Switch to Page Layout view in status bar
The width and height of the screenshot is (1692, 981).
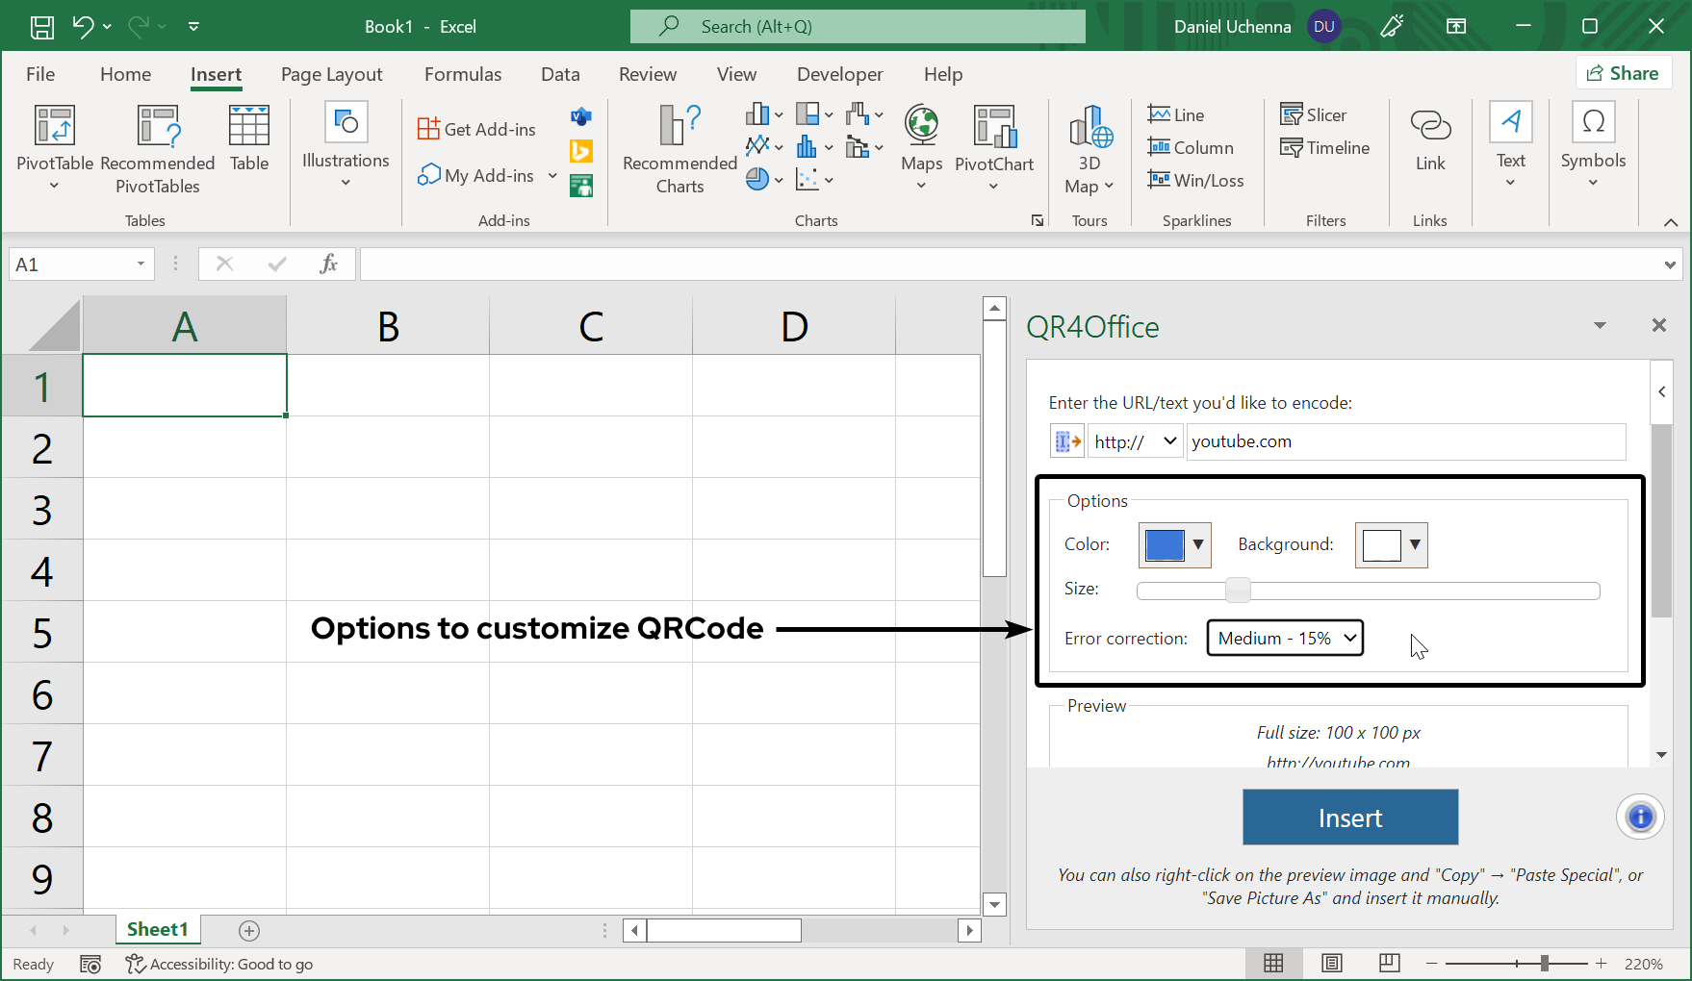pyautogui.click(x=1332, y=964)
